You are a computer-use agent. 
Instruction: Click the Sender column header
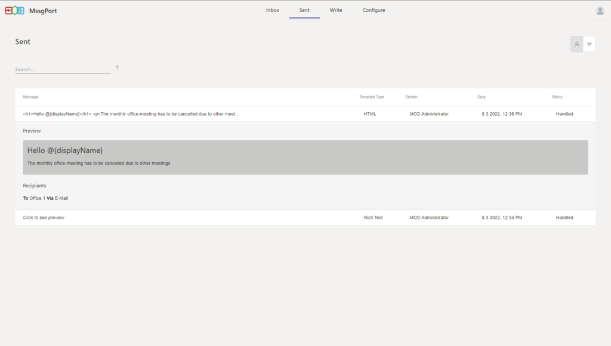(411, 97)
